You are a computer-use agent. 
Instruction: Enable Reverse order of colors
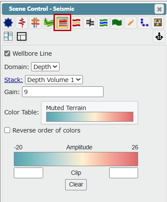pyautogui.click(x=7, y=130)
